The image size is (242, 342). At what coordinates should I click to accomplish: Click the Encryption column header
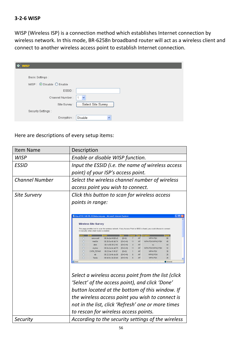[x=153, y=236]
